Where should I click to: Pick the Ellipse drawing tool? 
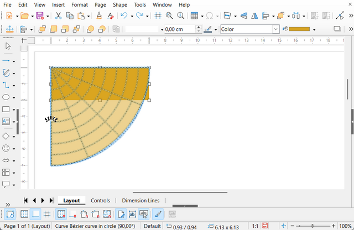click(x=7, y=97)
